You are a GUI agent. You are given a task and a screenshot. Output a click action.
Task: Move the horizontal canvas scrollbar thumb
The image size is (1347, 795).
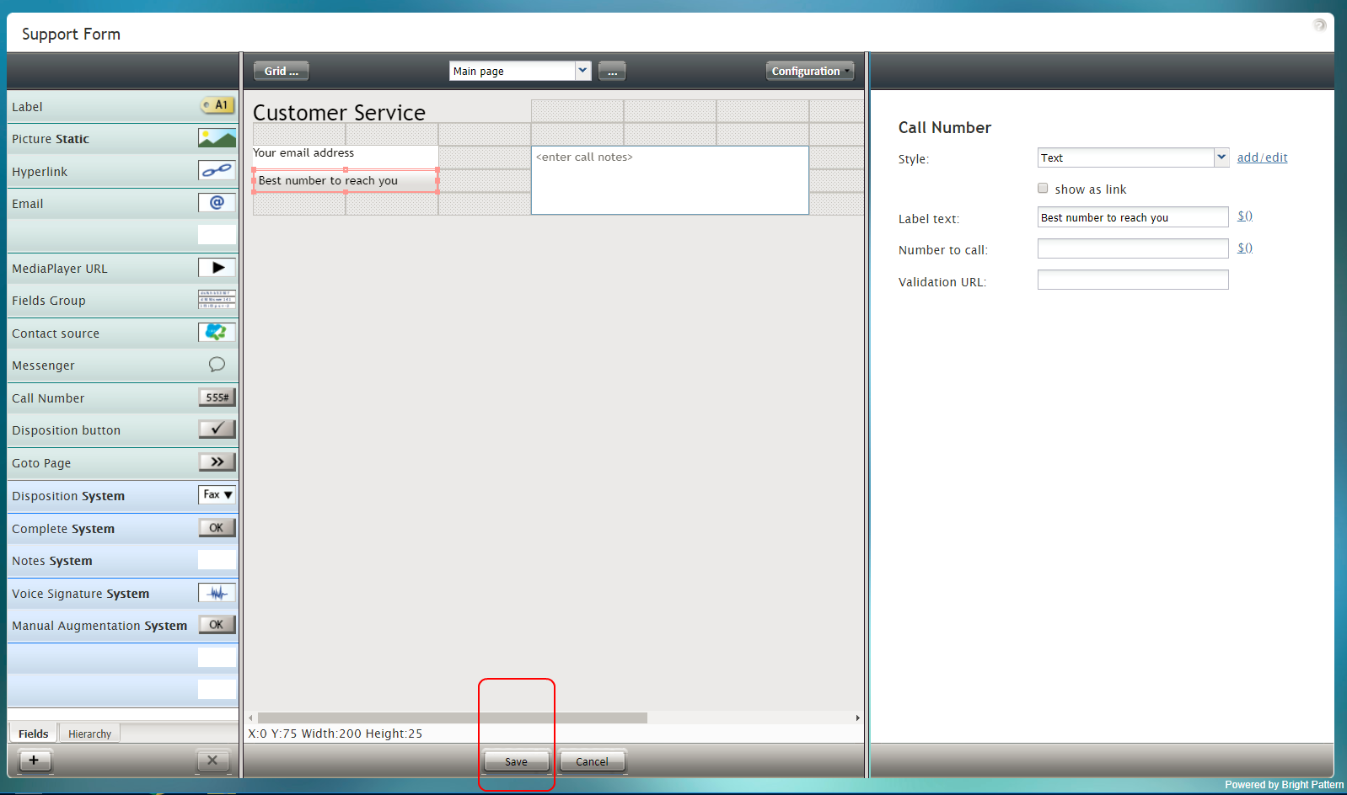[453, 718]
